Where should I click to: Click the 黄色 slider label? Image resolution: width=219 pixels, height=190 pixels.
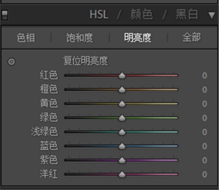pos(49,103)
